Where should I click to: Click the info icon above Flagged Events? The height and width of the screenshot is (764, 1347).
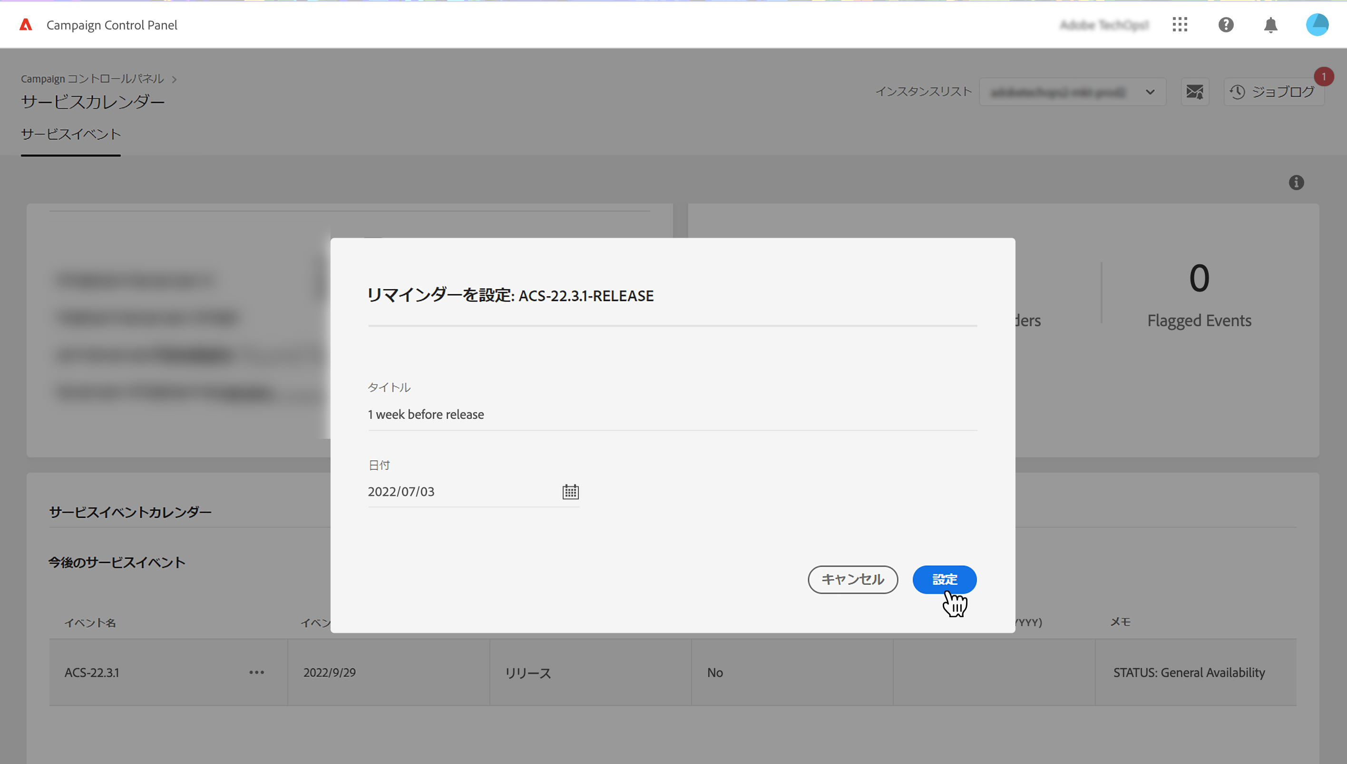pos(1296,183)
